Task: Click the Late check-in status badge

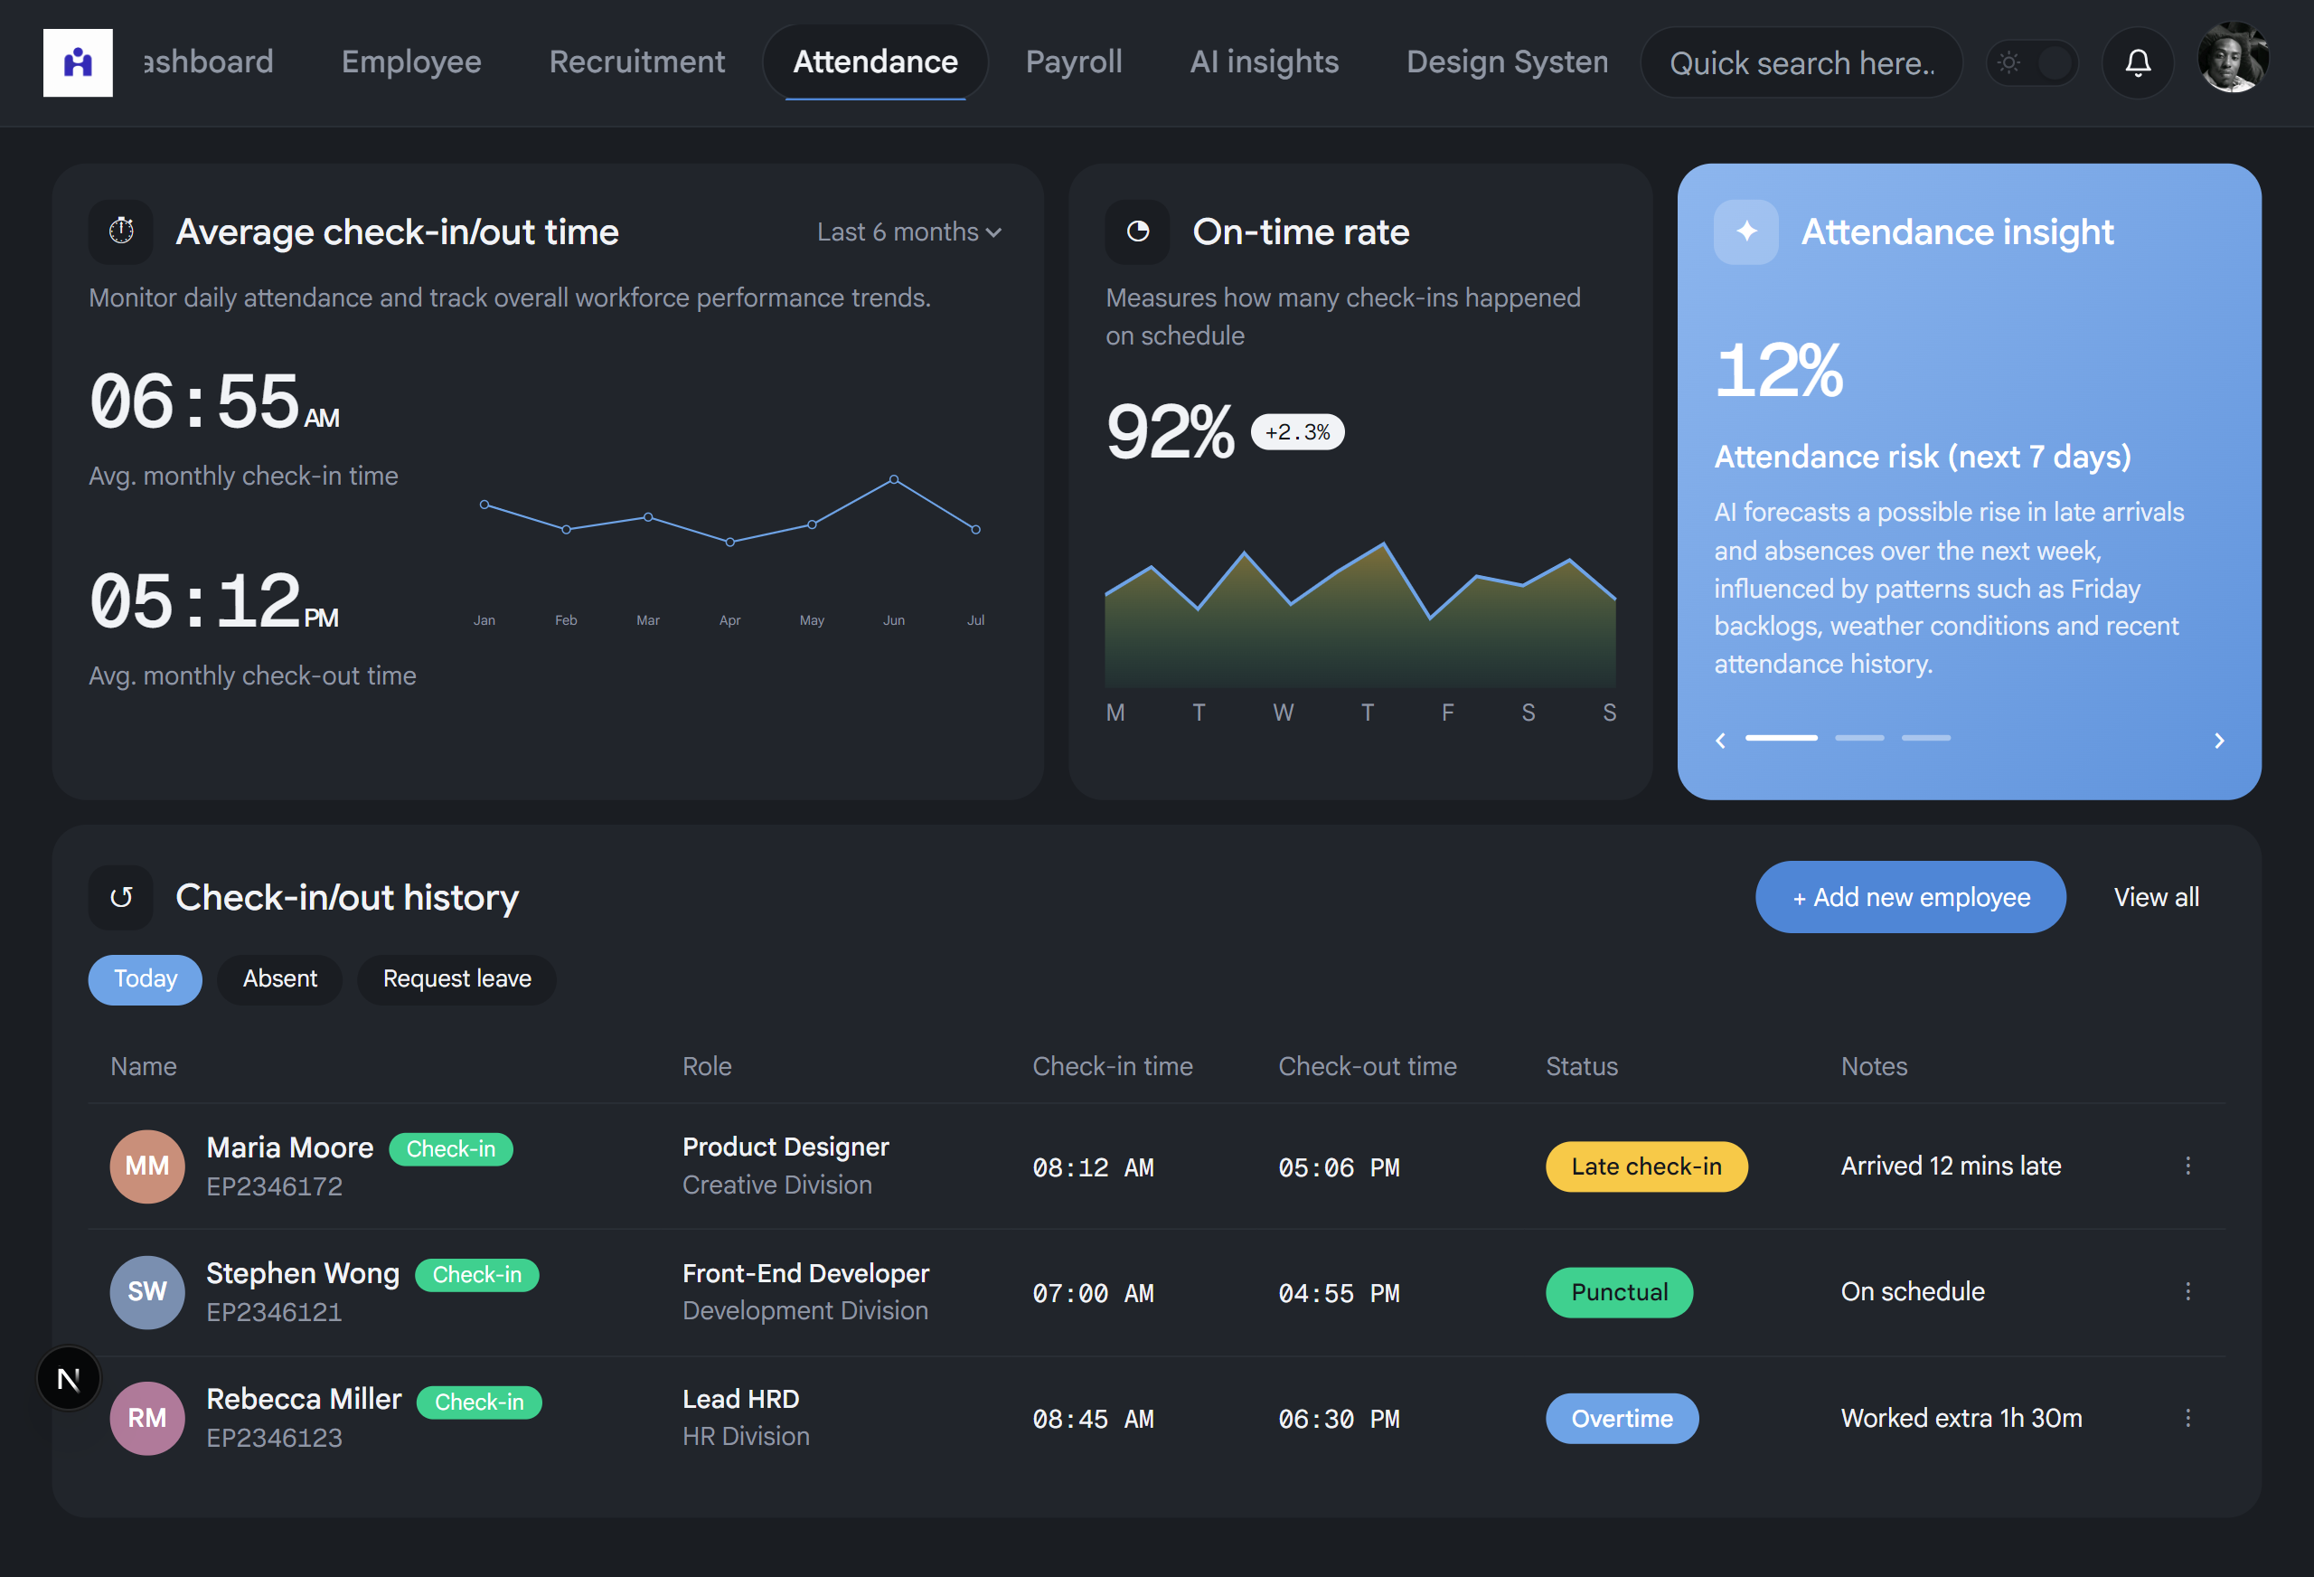Action: click(x=1646, y=1166)
